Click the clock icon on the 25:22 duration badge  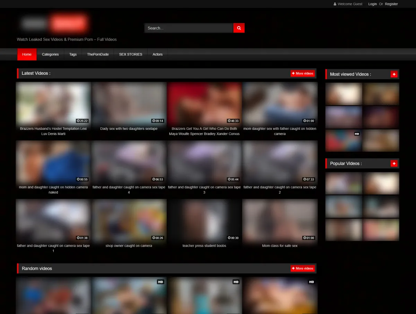click(x=79, y=121)
